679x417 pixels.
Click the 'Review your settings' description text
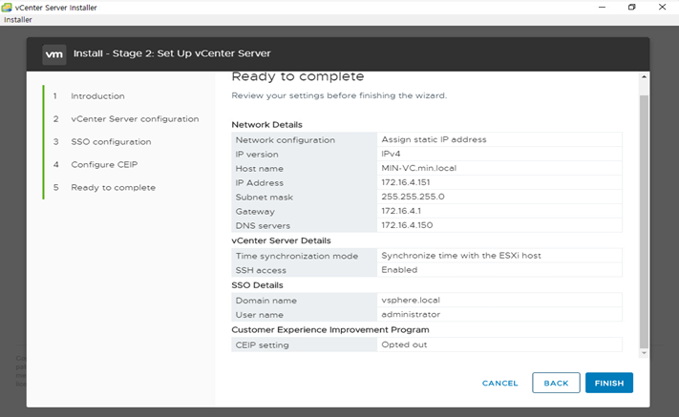[x=339, y=95]
